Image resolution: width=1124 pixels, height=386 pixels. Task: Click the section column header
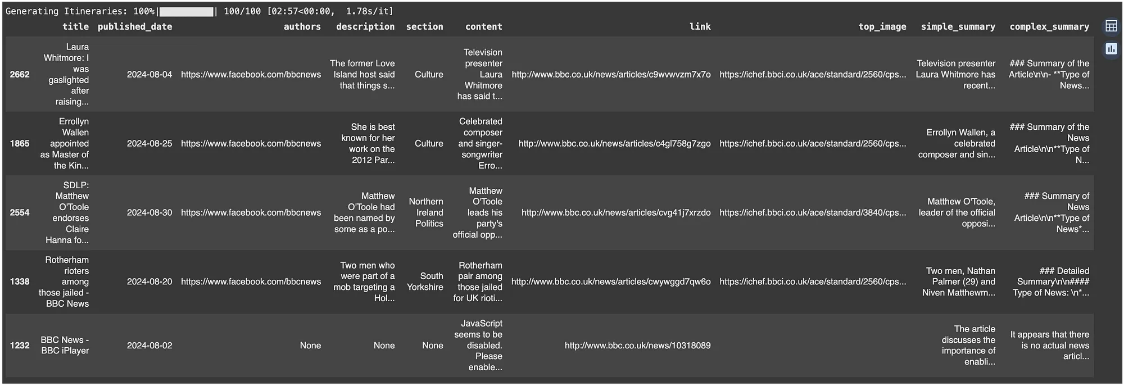pos(424,26)
